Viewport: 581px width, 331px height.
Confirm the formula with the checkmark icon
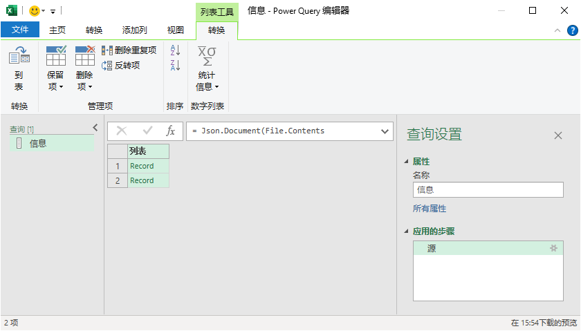click(147, 131)
